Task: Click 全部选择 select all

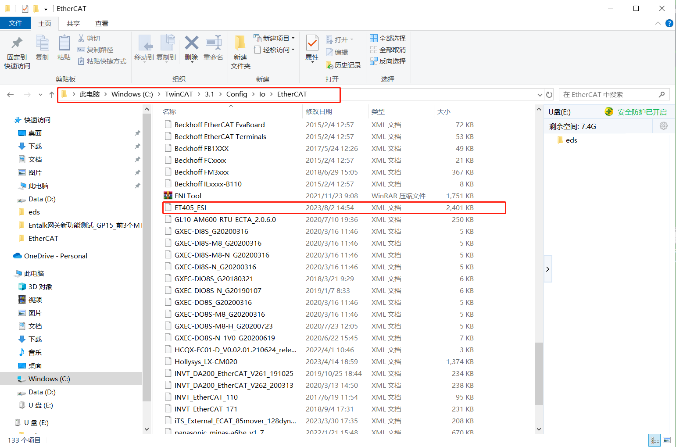Action: 388,38
